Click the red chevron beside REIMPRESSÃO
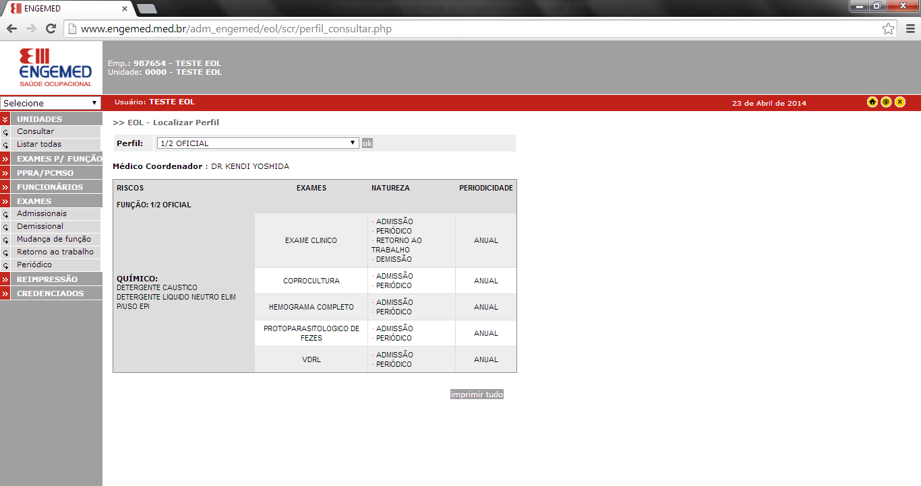 5,279
